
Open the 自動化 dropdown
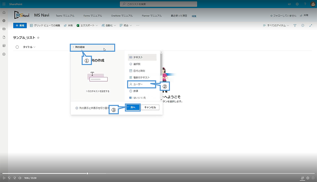point(109,25)
